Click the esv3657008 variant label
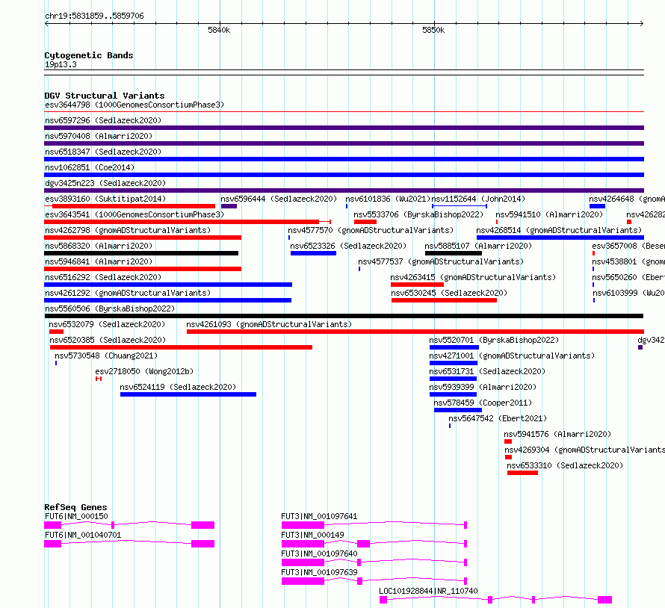Image resolution: width=665 pixels, height=608 pixels. pos(628,246)
